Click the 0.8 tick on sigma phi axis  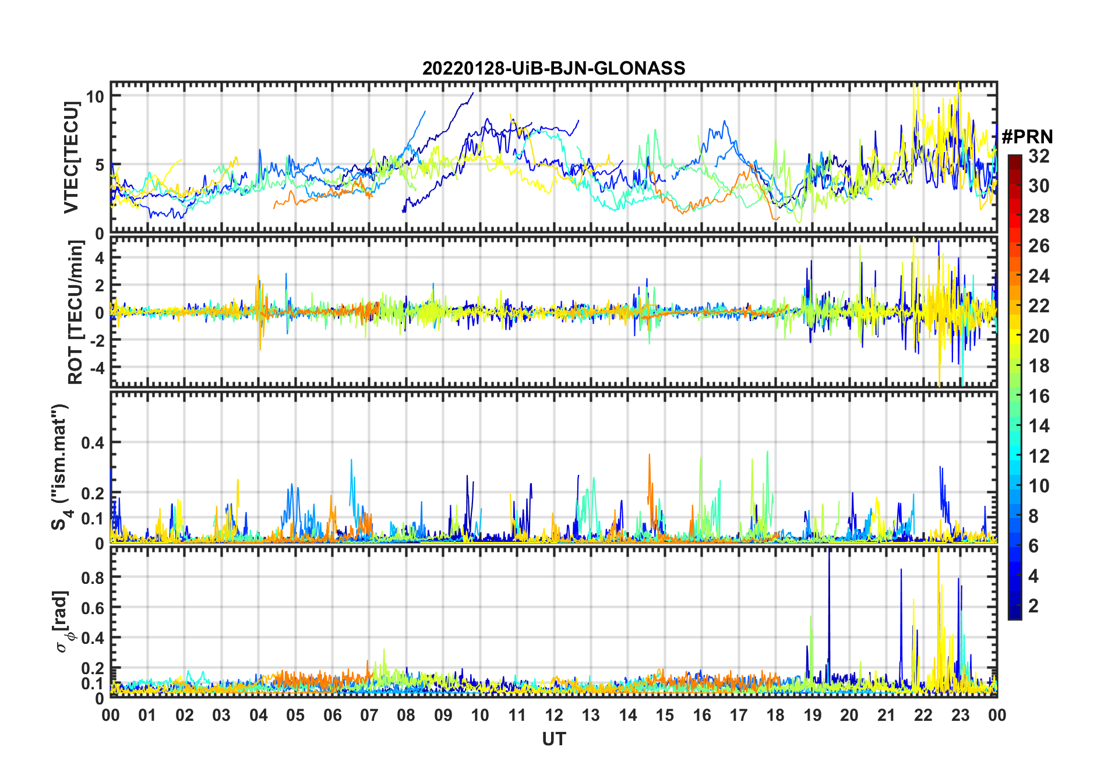tap(93, 577)
